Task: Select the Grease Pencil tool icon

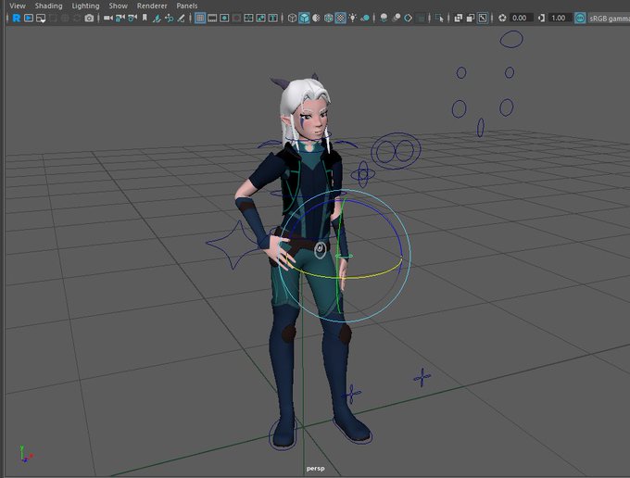Action: [182, 19]
